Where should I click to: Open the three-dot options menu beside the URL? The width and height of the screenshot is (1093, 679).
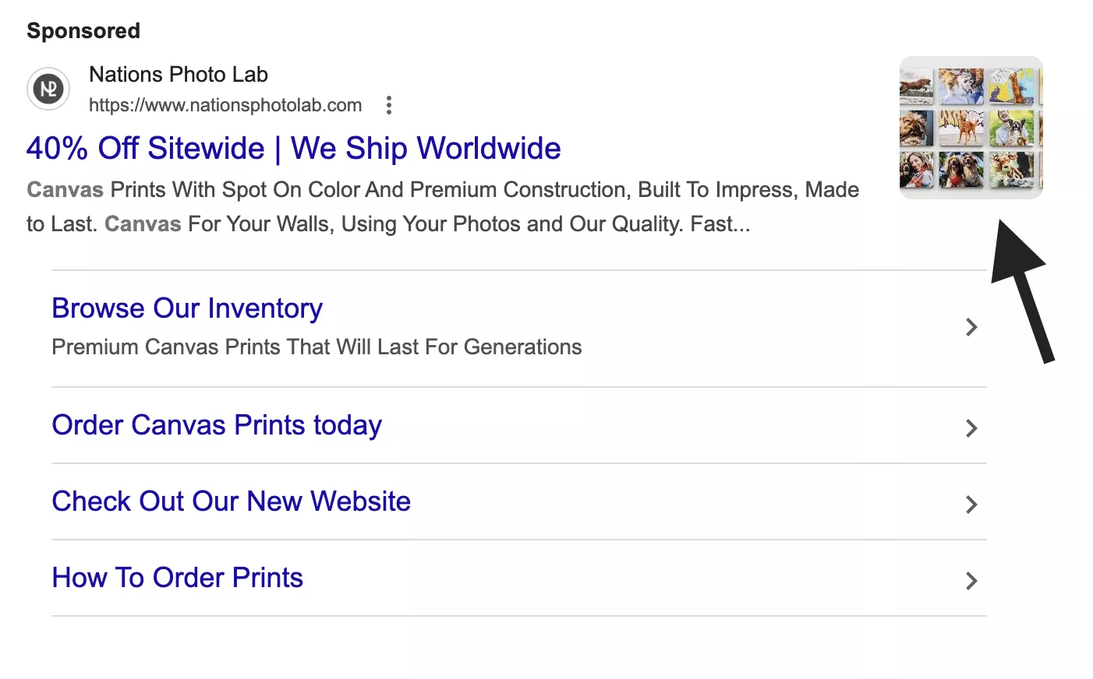(x=388, y=104)
